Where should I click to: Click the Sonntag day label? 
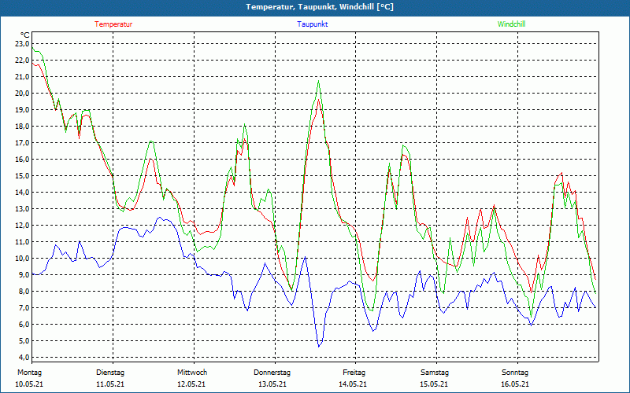pyautogui.click(x=515, y=373)
